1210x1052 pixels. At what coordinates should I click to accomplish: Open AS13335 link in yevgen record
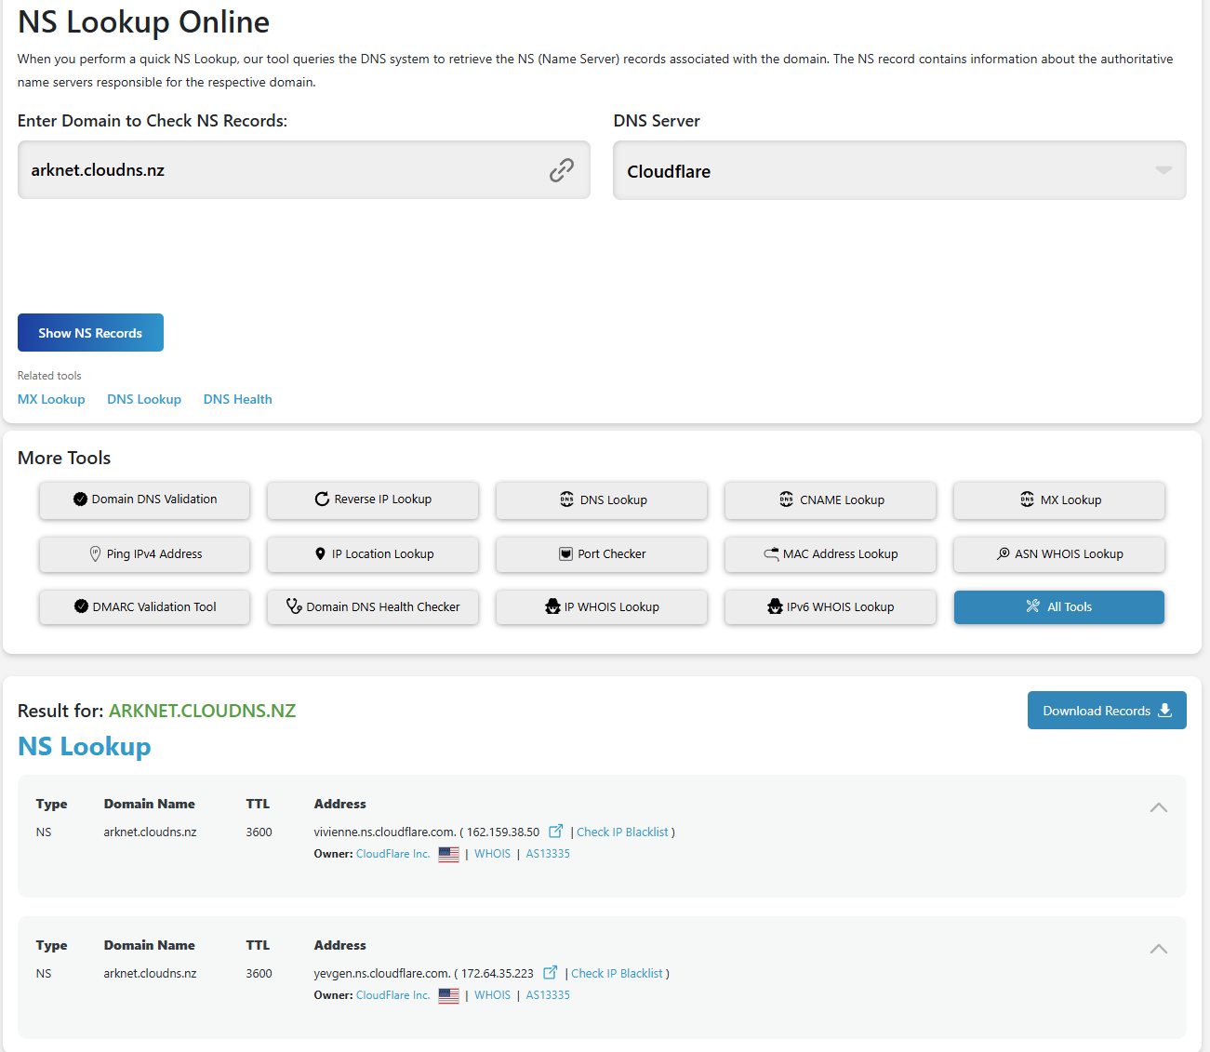548,995
